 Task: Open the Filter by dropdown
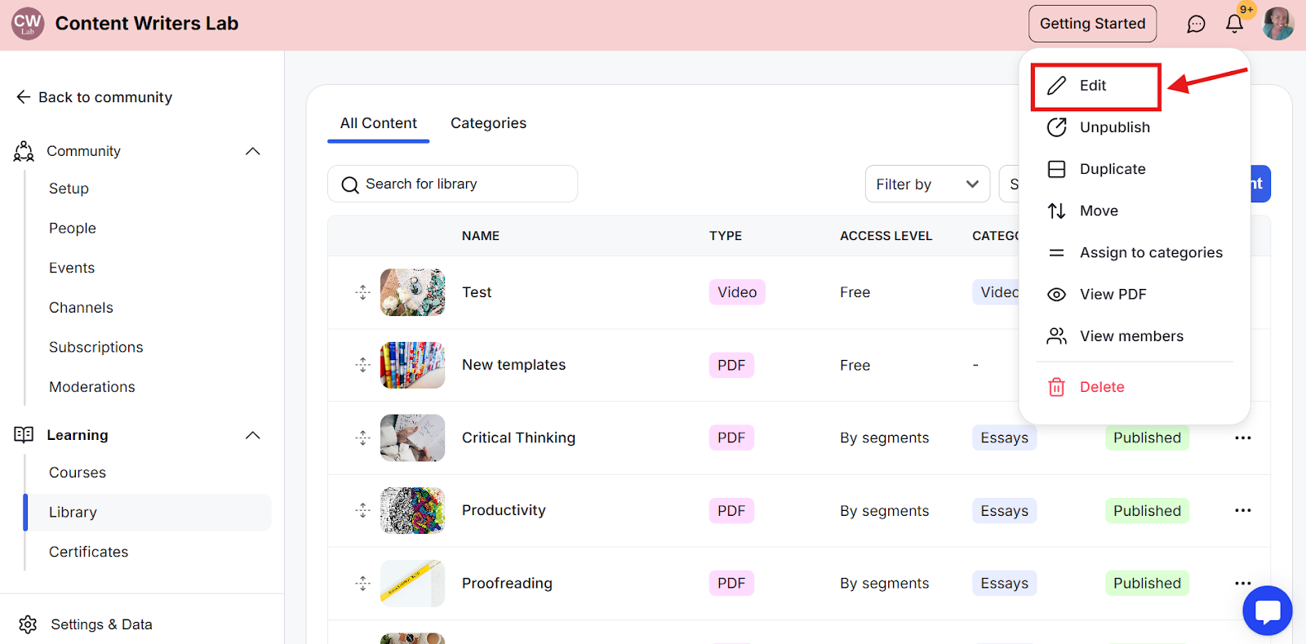[926, 184]
